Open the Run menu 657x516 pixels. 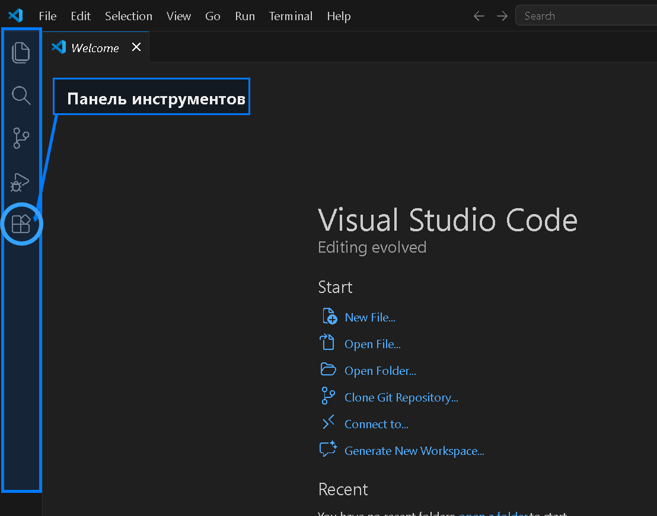pos(245,16)
